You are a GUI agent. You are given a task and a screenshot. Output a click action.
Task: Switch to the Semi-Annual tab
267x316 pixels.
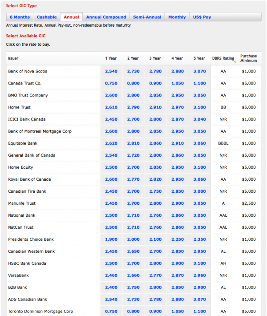click(x=147, y=17)
